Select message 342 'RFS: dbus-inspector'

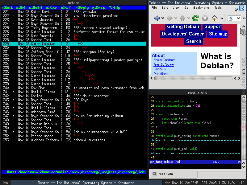click(x=74, y=96)
